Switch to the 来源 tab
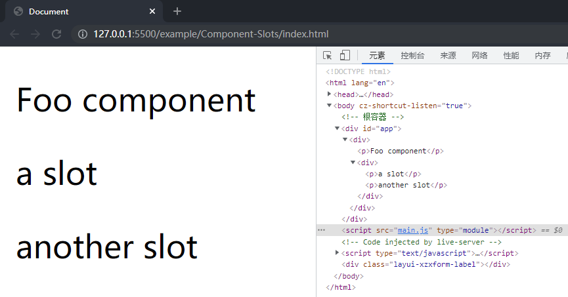Screen dimensions: 568x297 point(448,55)
